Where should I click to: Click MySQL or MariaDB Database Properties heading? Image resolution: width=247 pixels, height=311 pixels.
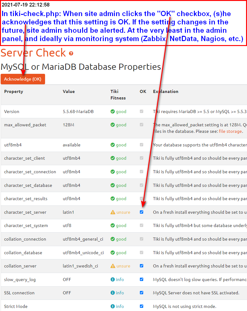81,67
